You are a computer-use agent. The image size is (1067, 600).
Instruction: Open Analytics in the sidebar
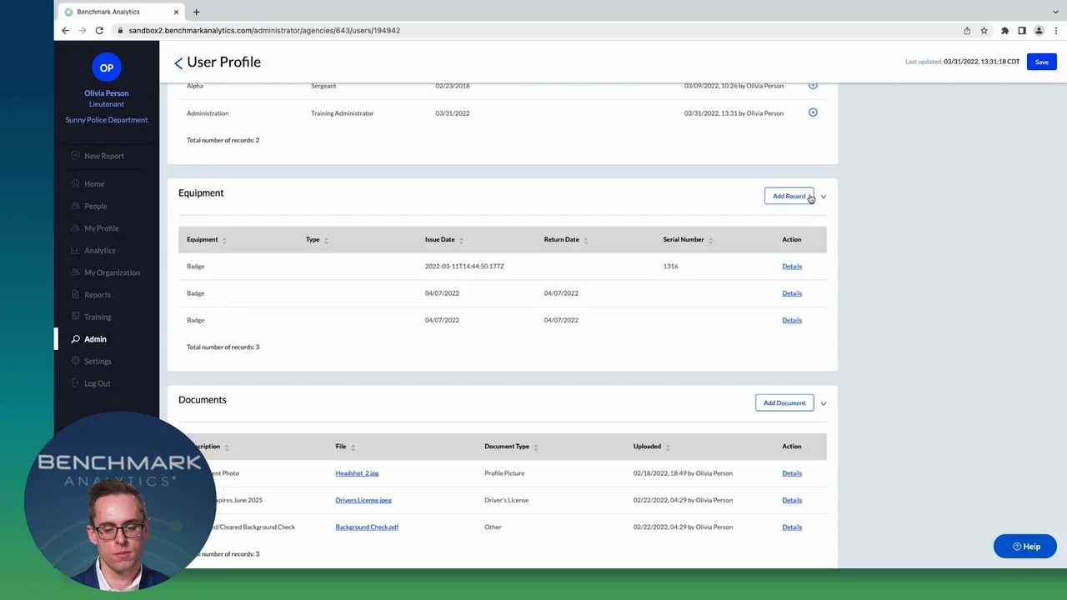(x=99, y=250)
